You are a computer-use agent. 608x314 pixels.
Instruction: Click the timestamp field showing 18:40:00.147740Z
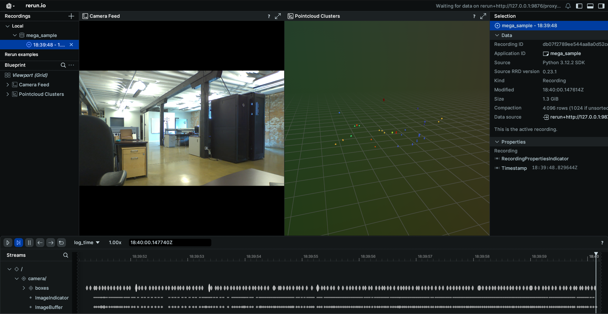pos(170,243)
